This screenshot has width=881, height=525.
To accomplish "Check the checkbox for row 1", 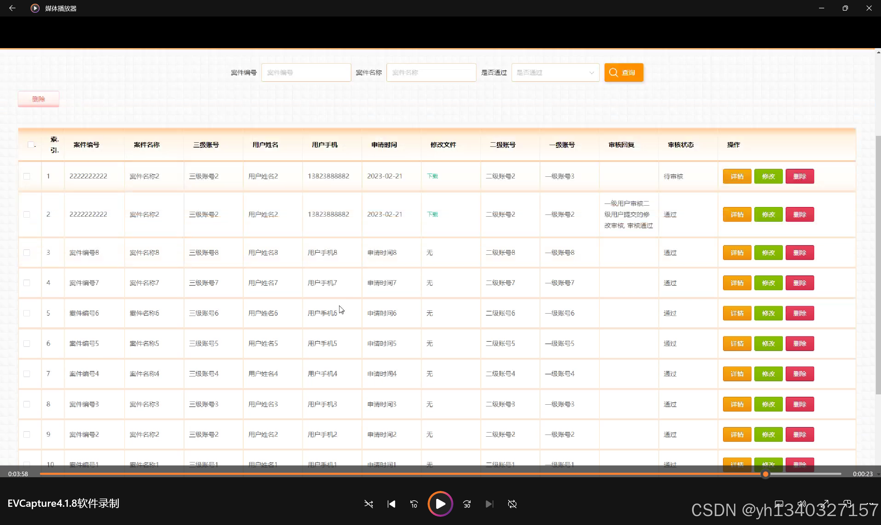I will click(27, 176).
